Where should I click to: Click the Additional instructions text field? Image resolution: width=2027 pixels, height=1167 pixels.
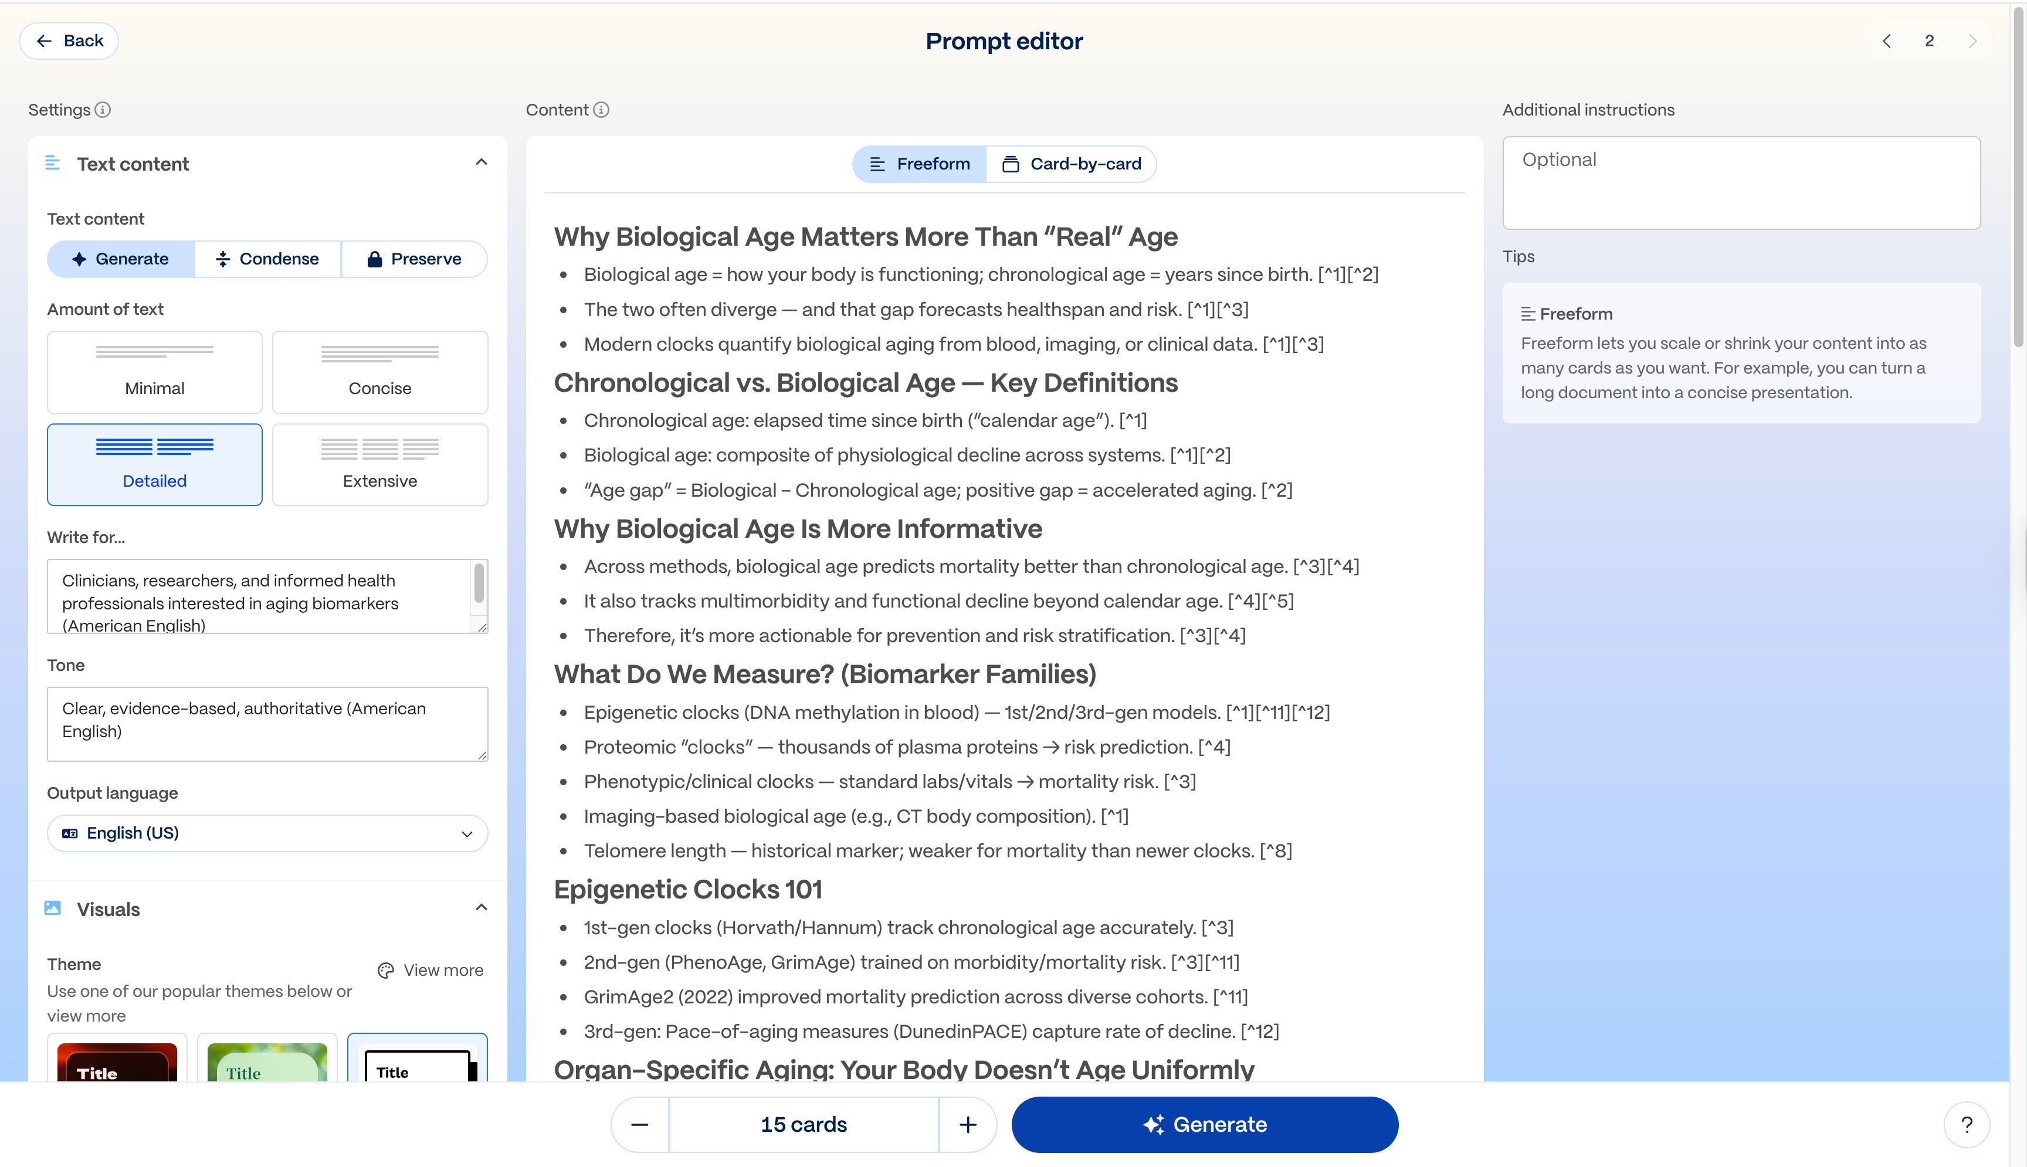click(1741, 183)
